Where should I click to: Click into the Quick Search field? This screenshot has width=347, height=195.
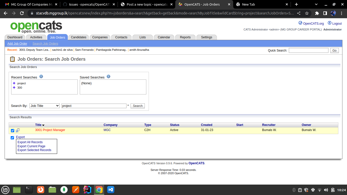[x=308, y=51]
